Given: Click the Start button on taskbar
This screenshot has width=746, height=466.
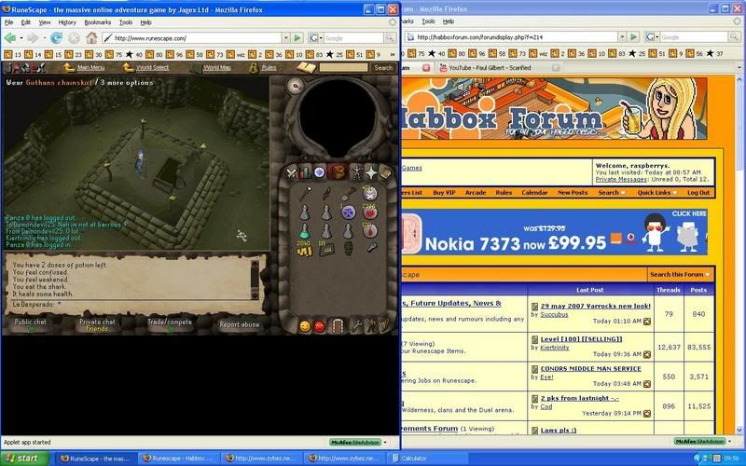Looking at the screenshot, I should (x=24, y=459).
